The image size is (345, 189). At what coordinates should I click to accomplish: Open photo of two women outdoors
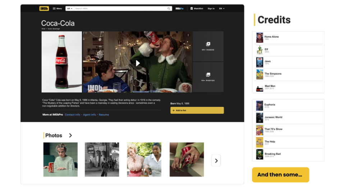(x=144, y=160)
